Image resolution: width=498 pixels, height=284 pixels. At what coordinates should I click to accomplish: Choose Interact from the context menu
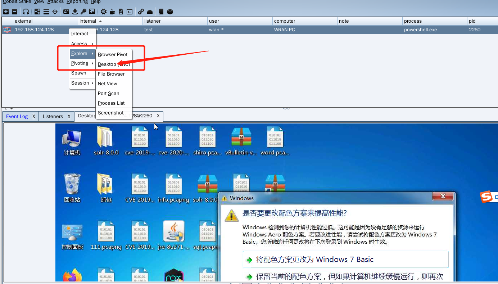pos(82,34)
